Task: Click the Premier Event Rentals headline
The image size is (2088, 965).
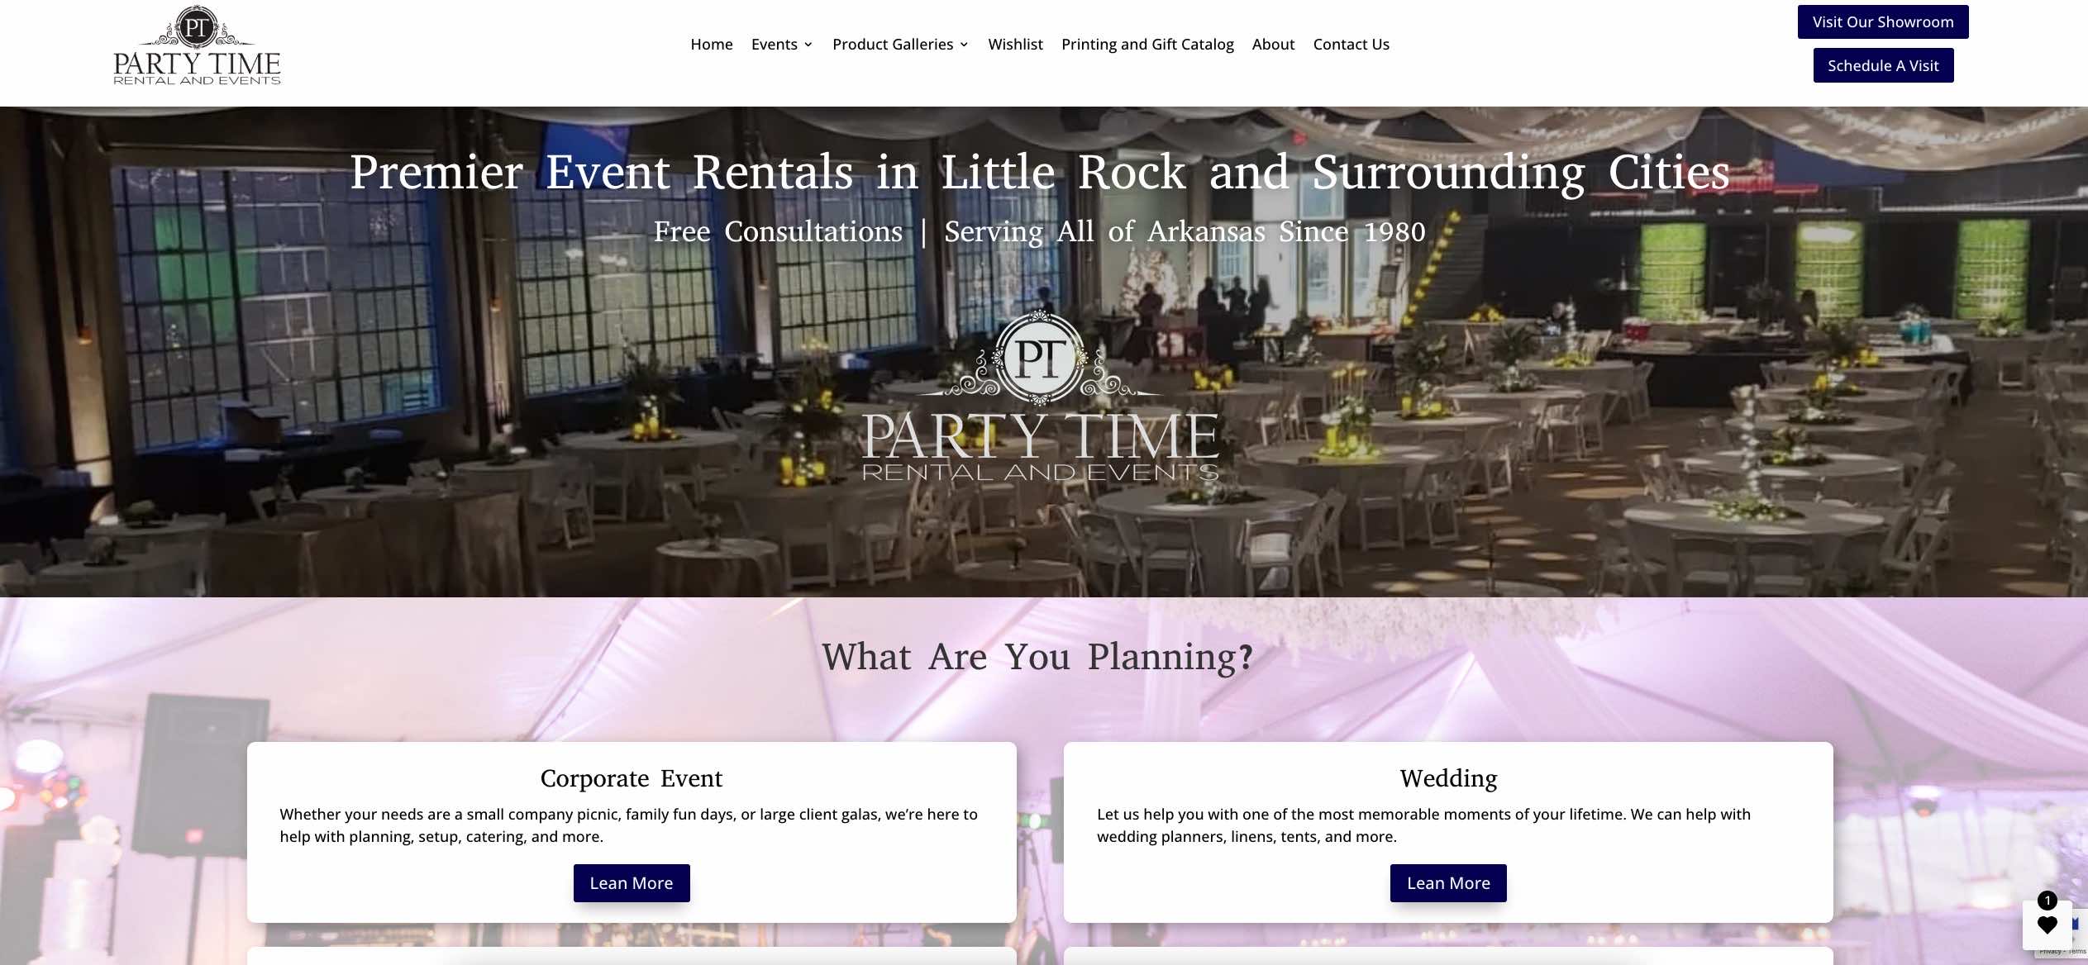Action: click(x=1040, y=172)
